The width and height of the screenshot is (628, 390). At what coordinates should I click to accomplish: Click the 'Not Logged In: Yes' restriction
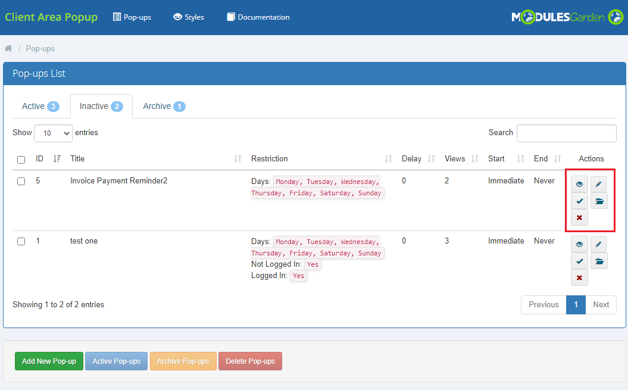pos(286,264)
